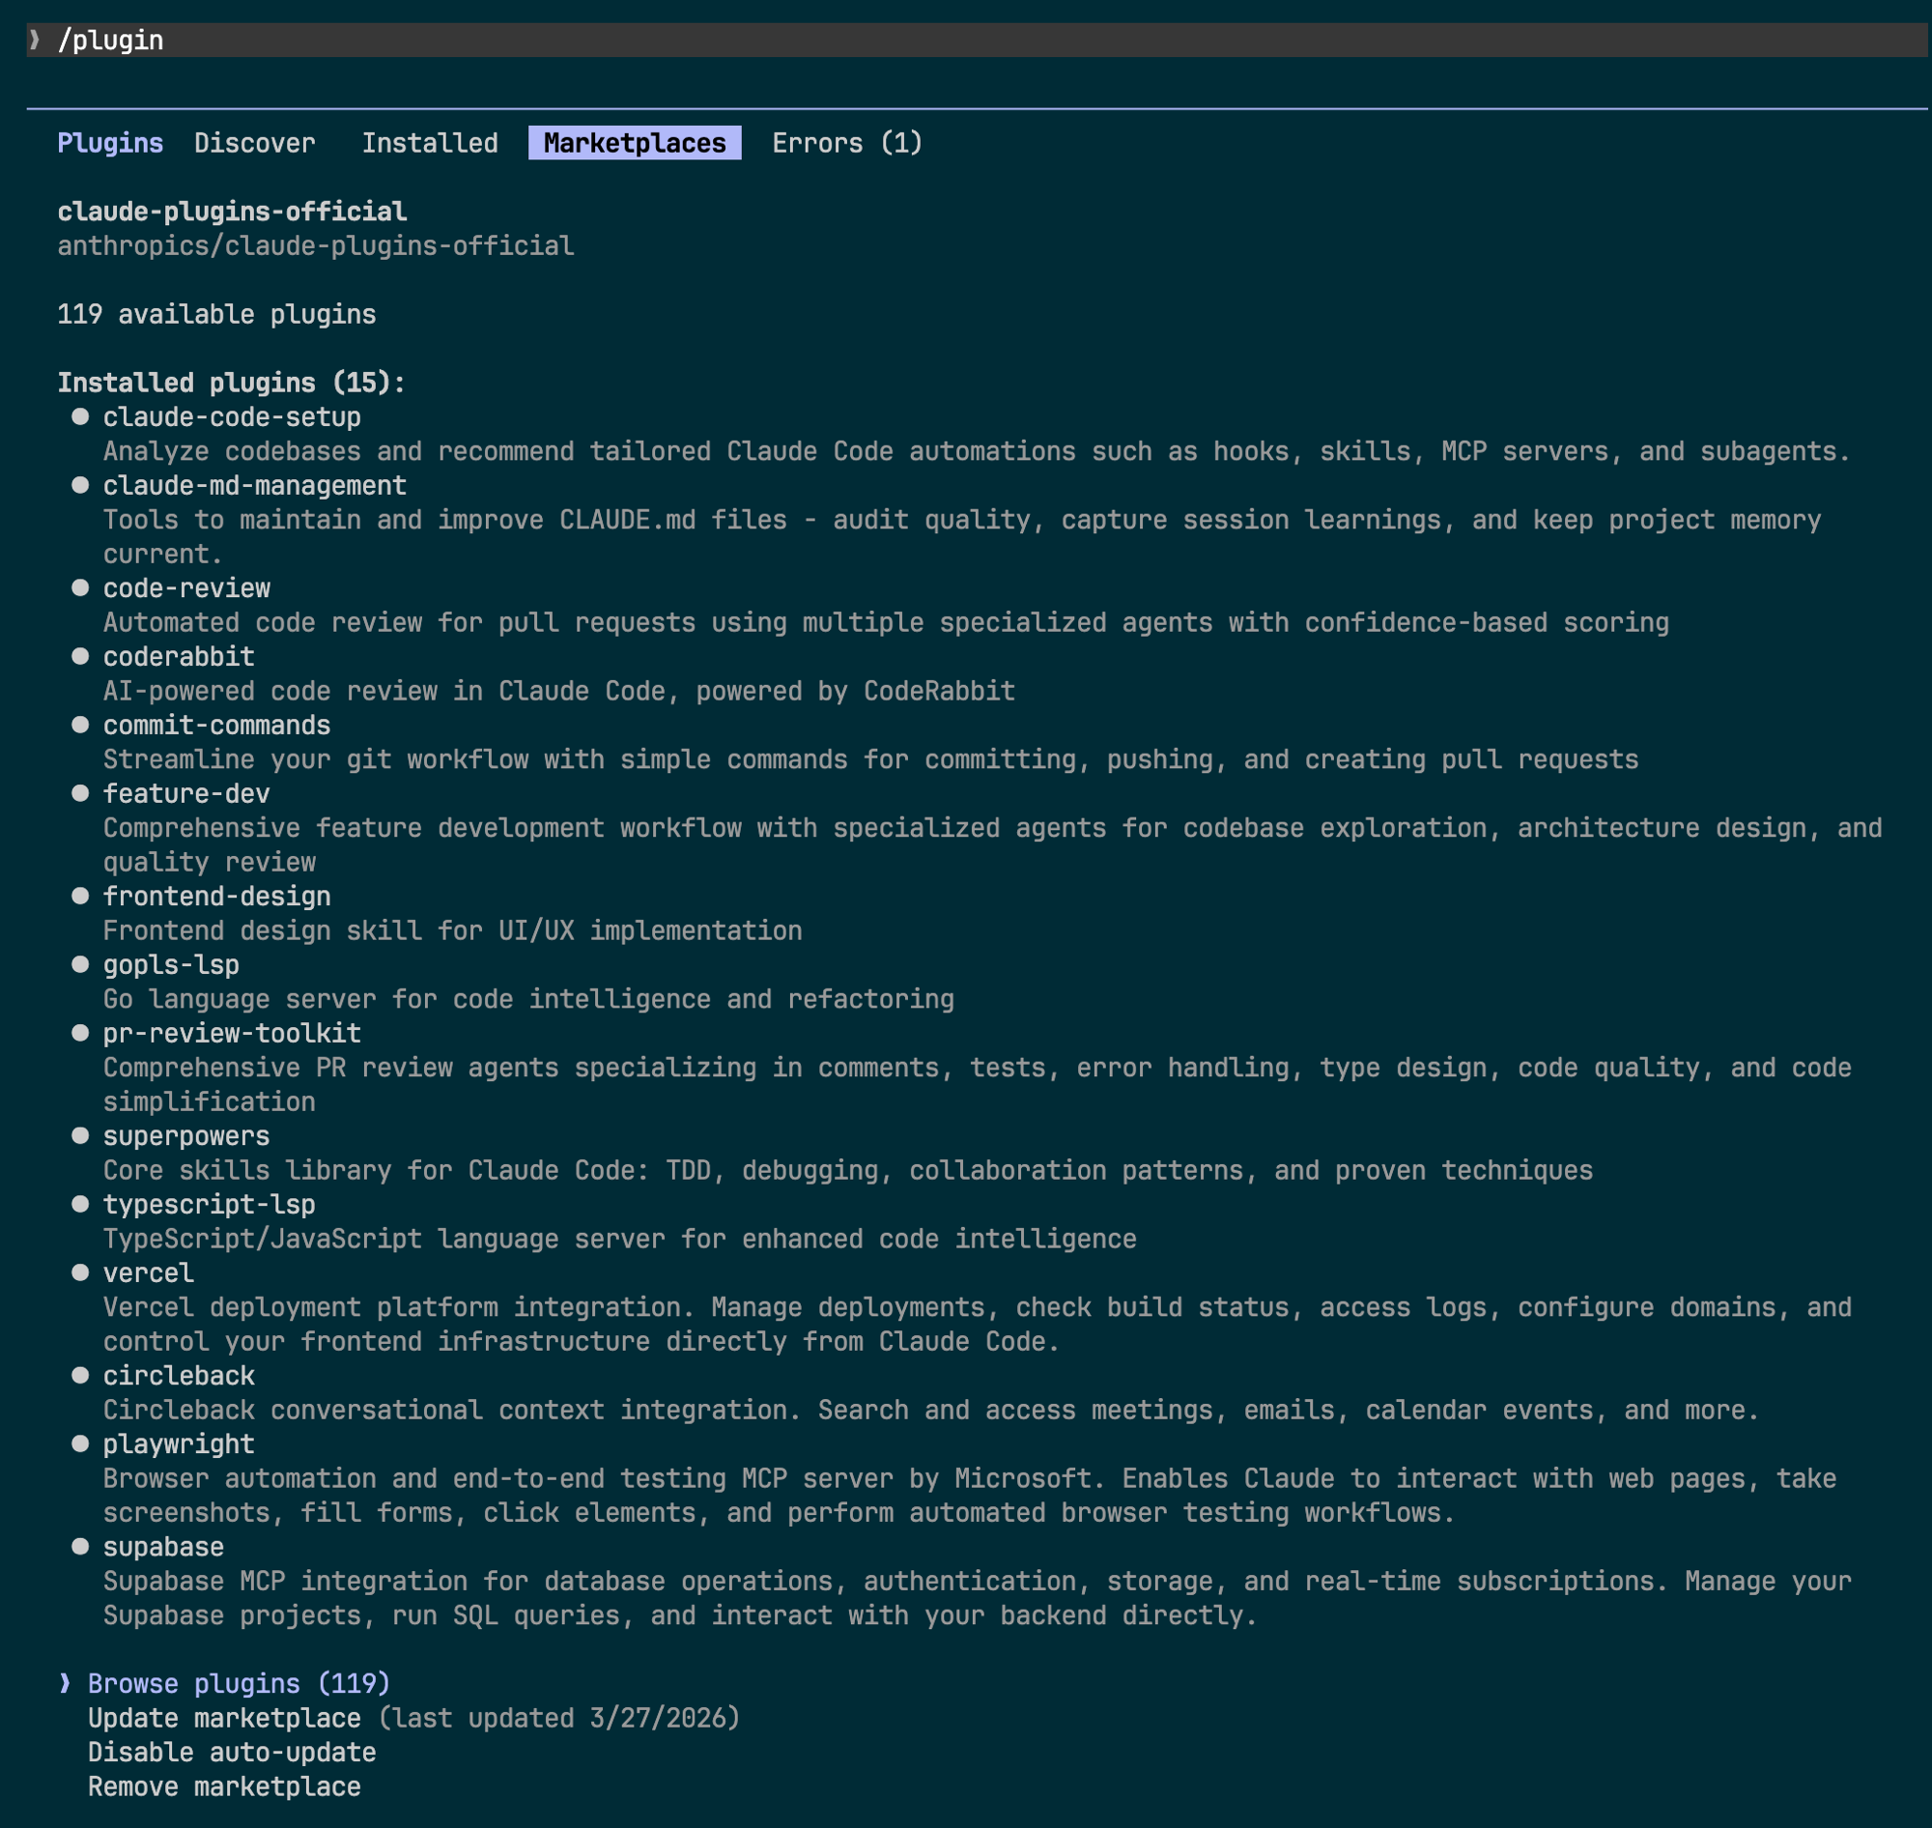Screen dimensions: 1932x1828
Task: Click the bullet next to gopls-lsp
Action: pos(81,964)
